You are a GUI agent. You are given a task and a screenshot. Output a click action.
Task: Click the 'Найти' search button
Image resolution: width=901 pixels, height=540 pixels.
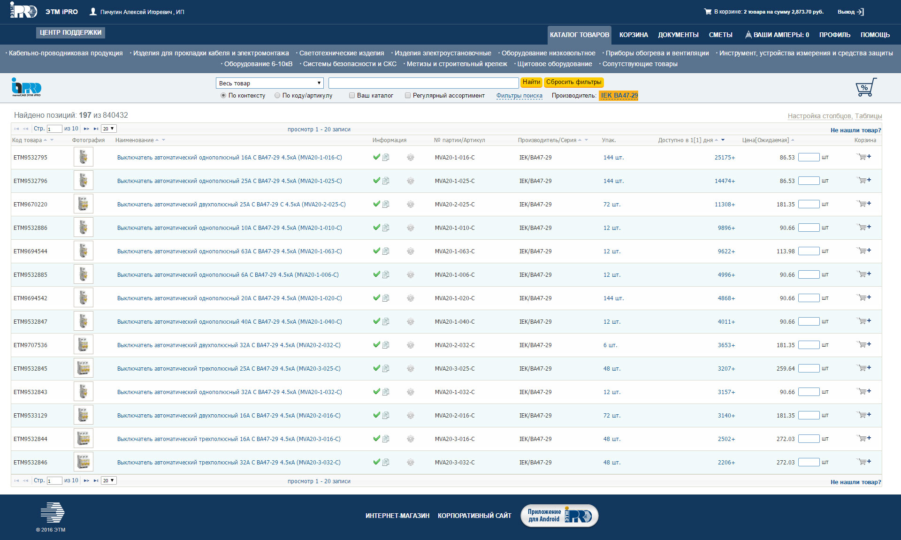(x=531, y=82)
